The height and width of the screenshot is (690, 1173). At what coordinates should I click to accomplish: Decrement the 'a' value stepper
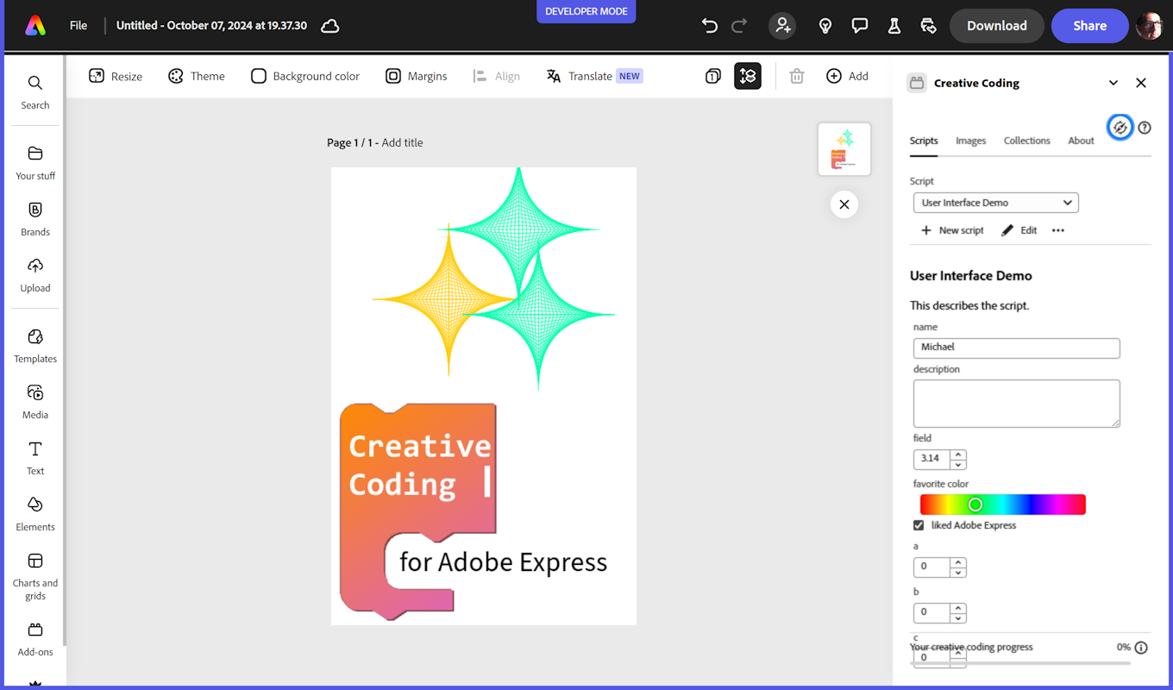958,573
